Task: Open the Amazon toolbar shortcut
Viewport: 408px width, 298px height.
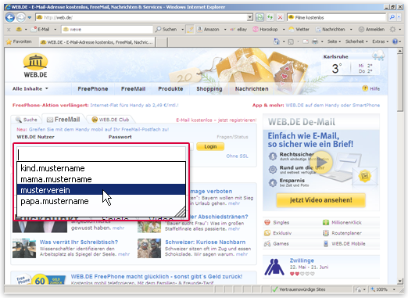Action: (208, 30)
